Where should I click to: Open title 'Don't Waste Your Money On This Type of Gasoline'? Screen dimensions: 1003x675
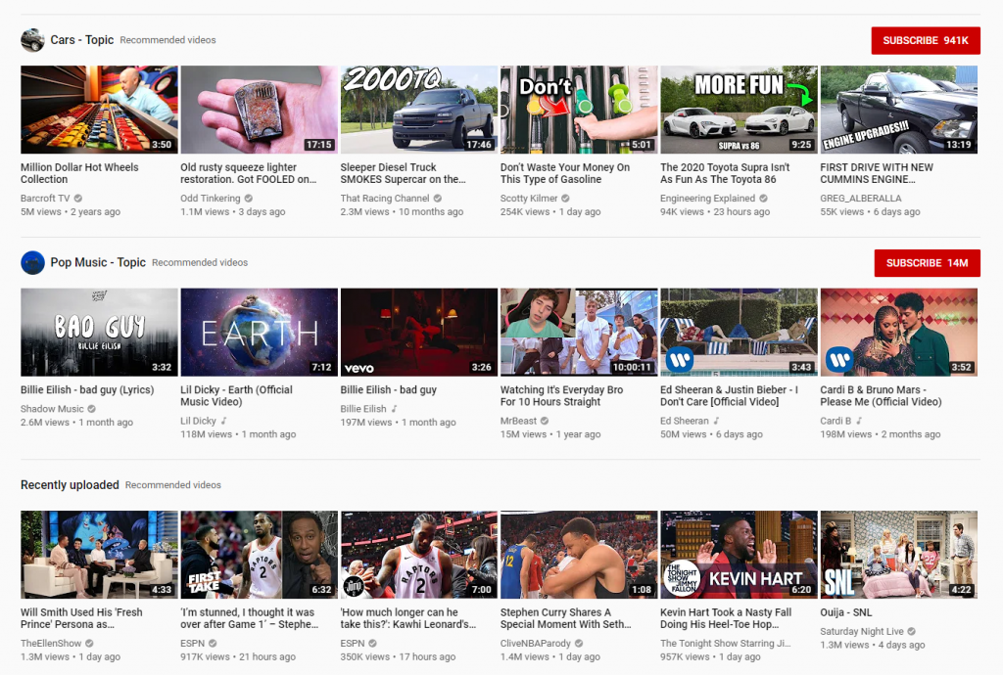[x=565, y=173]
